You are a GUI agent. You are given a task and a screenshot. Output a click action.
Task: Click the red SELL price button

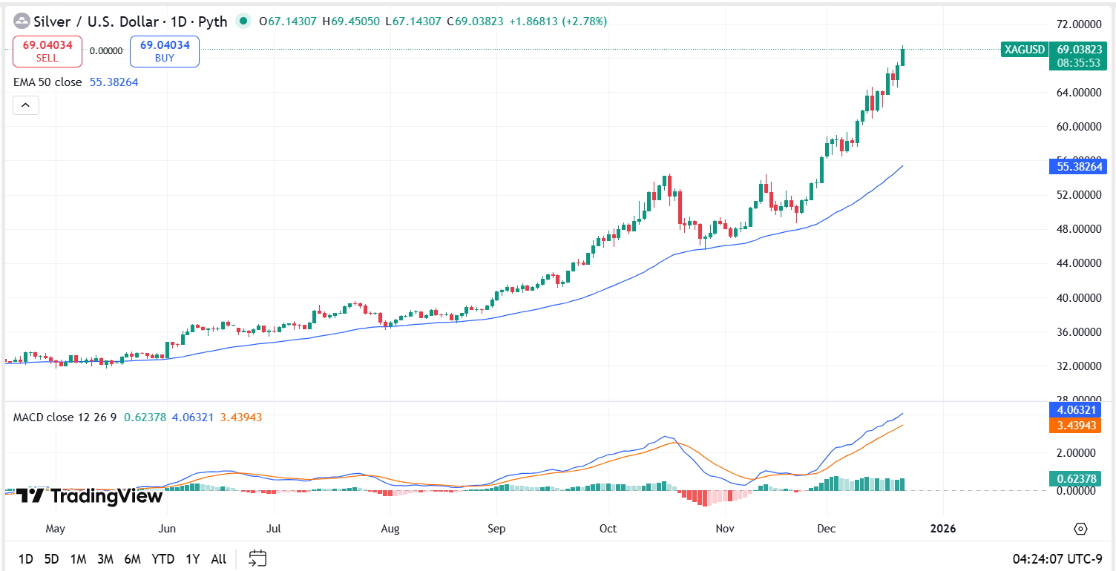point(47,51)
